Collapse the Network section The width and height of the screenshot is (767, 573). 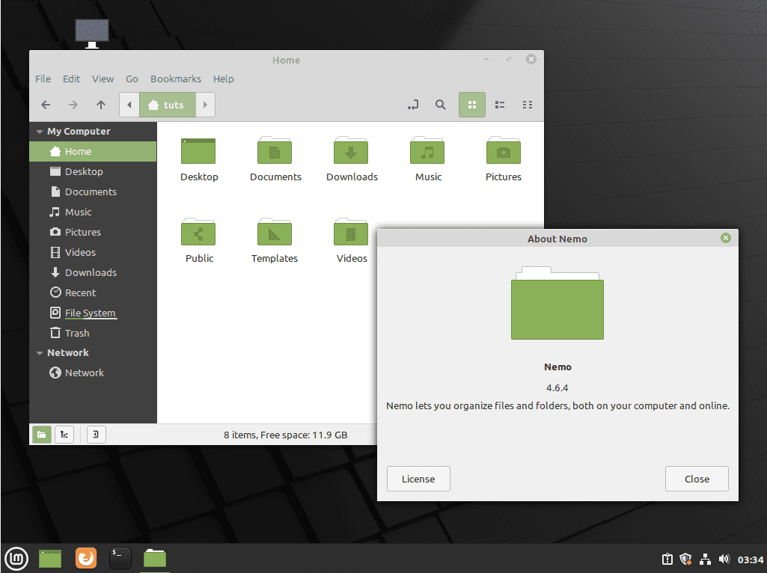[x=39, y=352]
